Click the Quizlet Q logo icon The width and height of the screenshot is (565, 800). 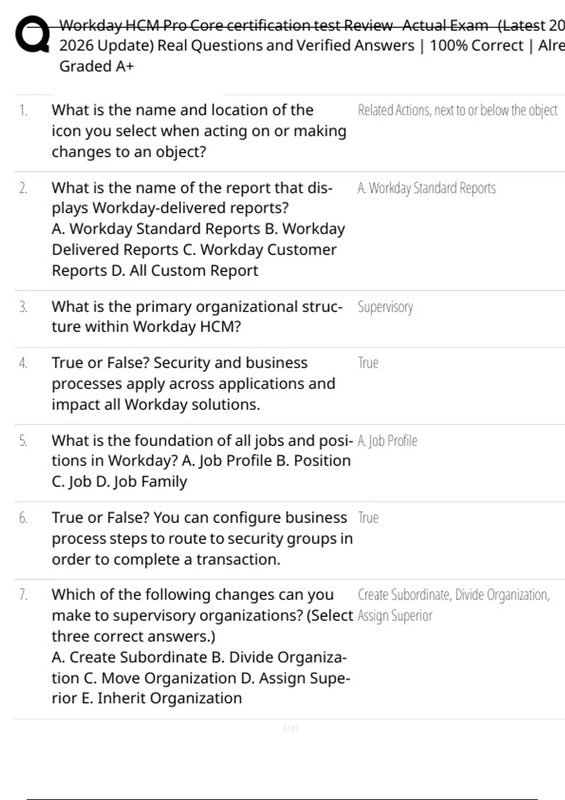32,34
